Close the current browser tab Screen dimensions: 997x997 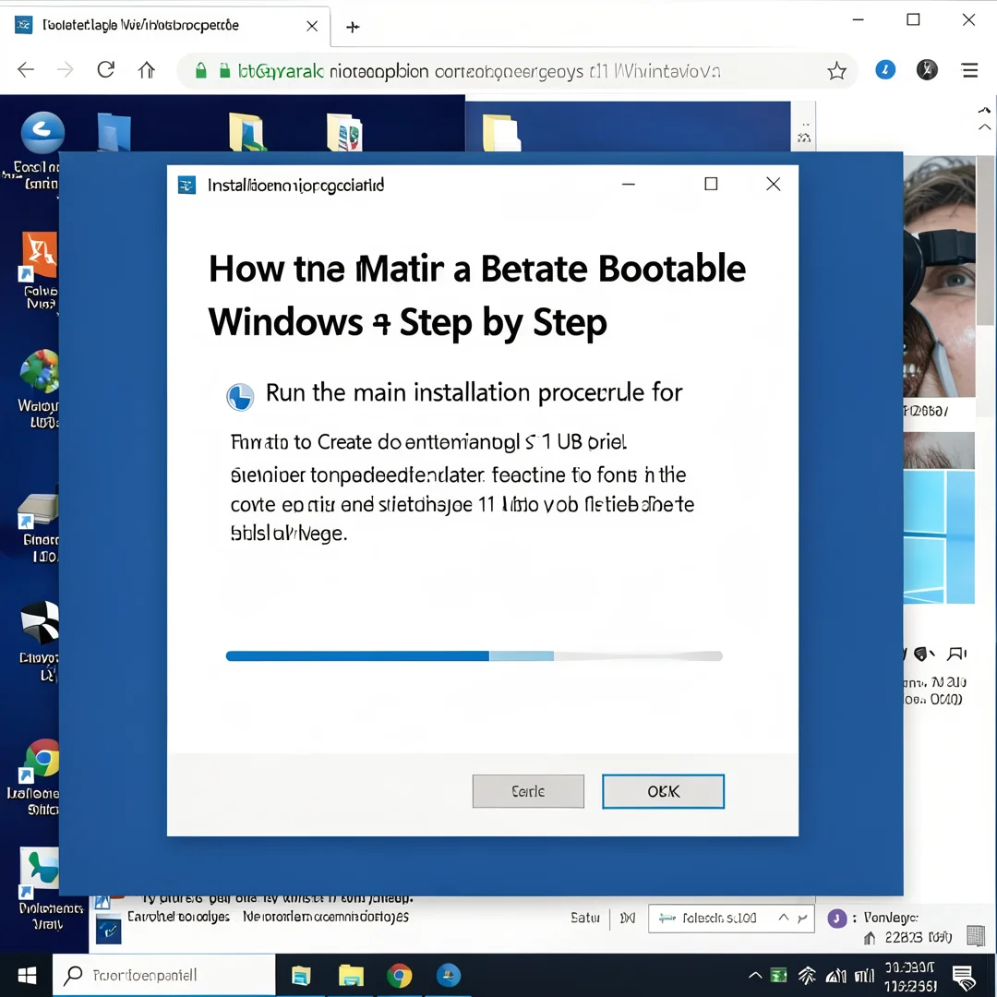[312, 26]
